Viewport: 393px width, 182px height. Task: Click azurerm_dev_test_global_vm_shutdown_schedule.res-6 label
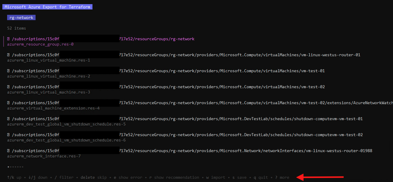pos(66,140)
